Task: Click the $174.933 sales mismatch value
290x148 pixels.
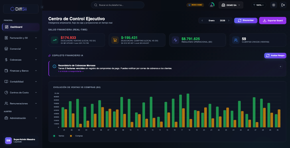Action: 68,37
